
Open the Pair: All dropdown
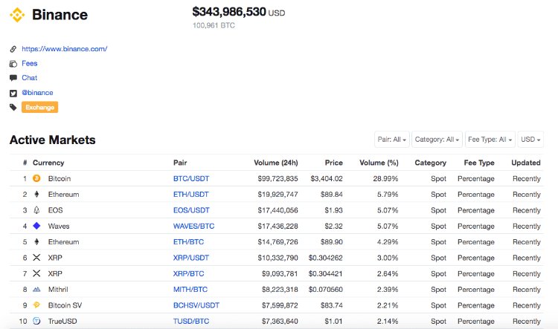[392, 140]
